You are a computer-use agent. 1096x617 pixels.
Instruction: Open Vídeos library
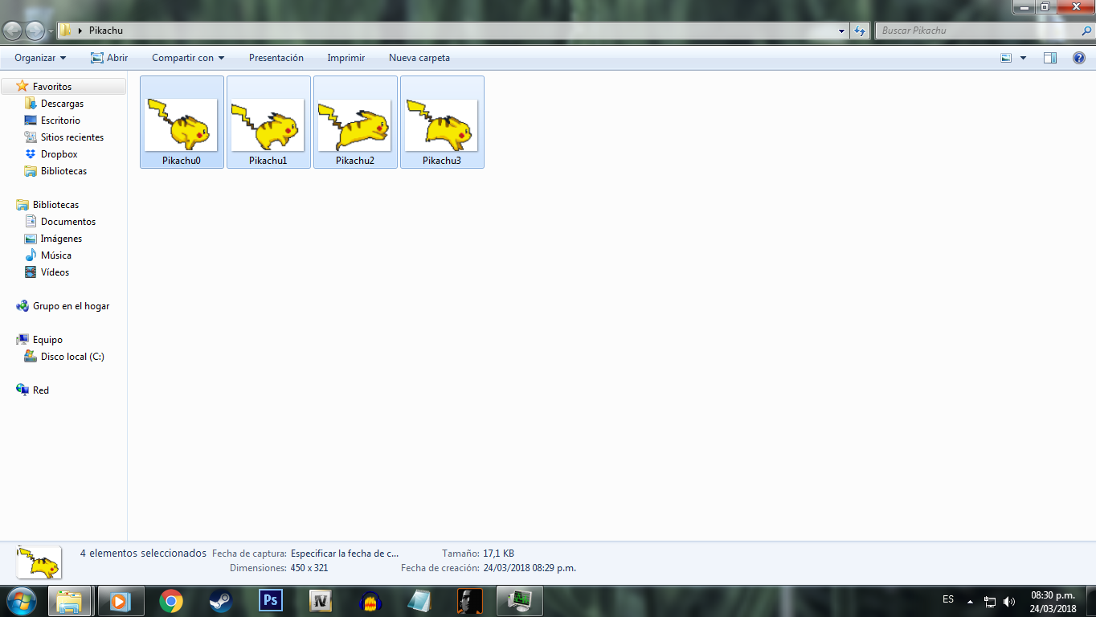pyautogui.click(x=55, y=272)
